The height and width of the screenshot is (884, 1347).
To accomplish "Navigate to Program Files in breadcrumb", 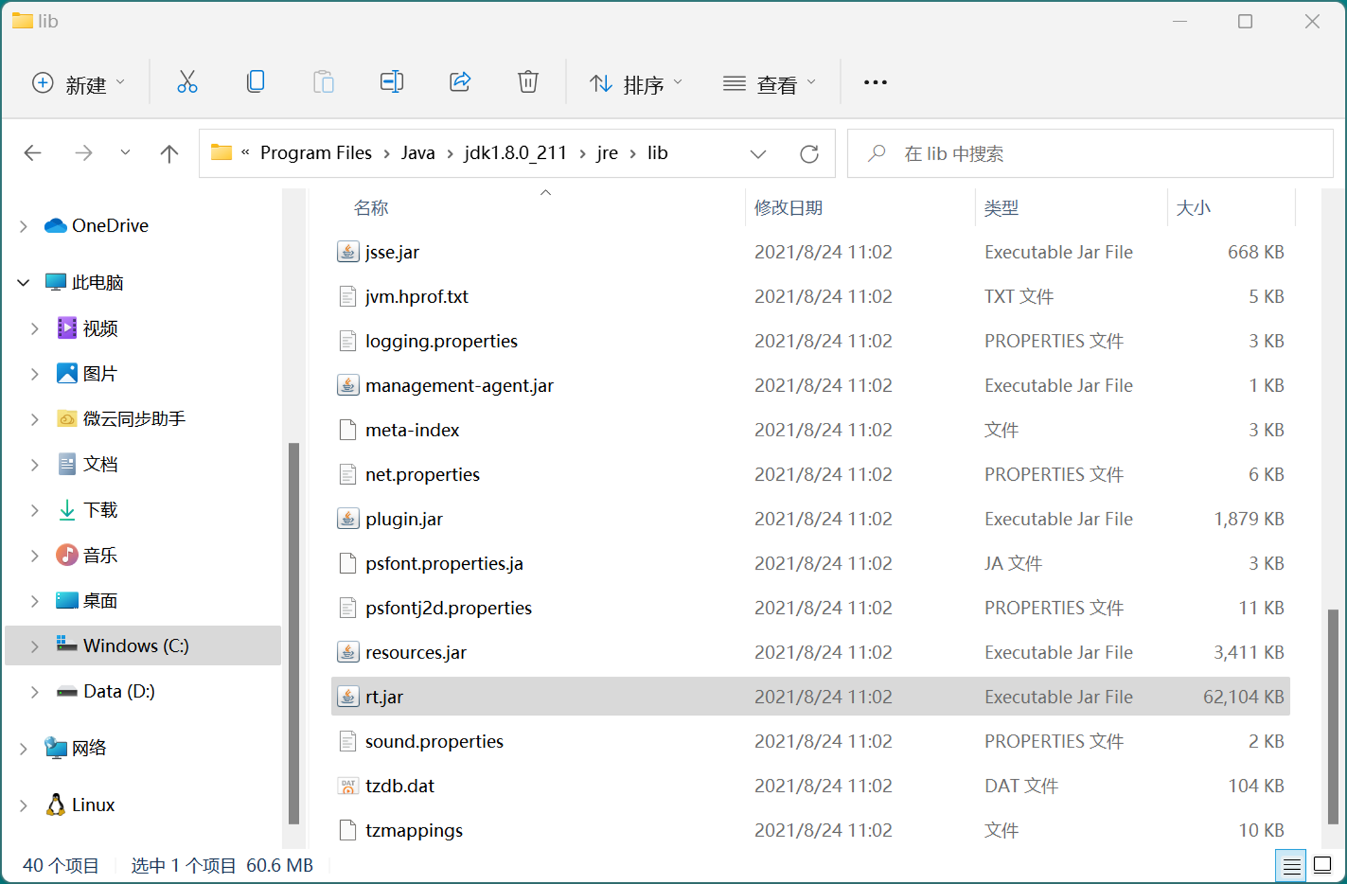I will tap(316, 153).
